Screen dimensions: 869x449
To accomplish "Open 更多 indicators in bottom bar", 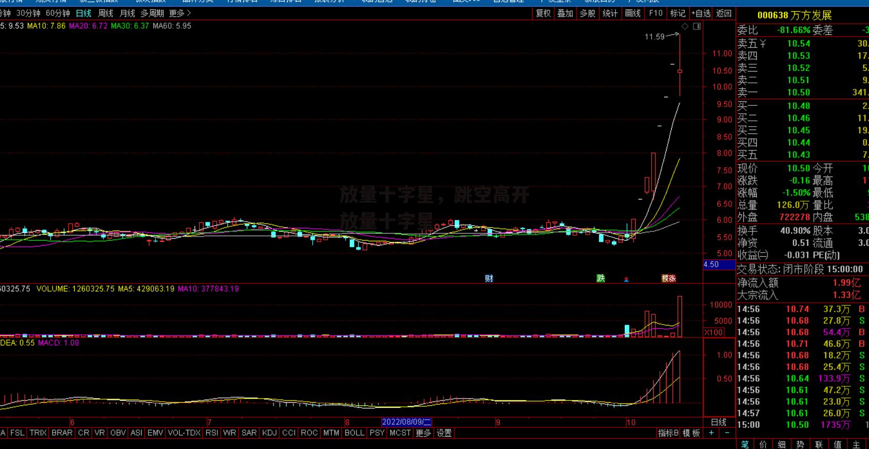I will 423,433.
